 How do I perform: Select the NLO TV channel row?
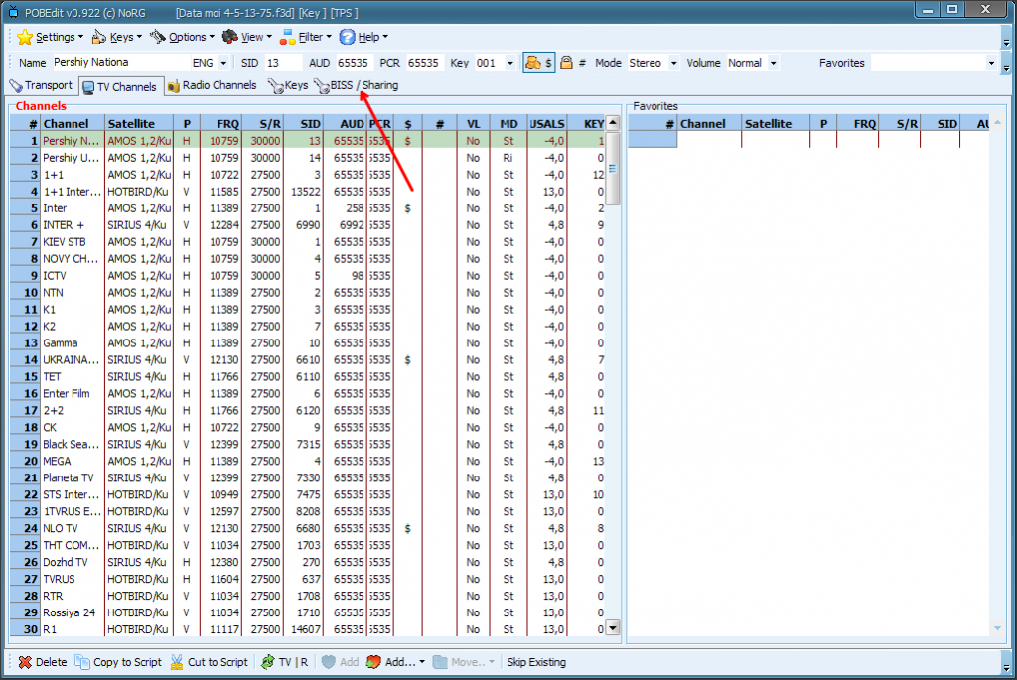tap(307, 528)
